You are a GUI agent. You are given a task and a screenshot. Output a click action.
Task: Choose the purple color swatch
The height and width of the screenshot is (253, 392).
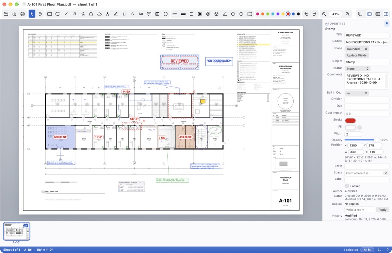coord(278,14)
